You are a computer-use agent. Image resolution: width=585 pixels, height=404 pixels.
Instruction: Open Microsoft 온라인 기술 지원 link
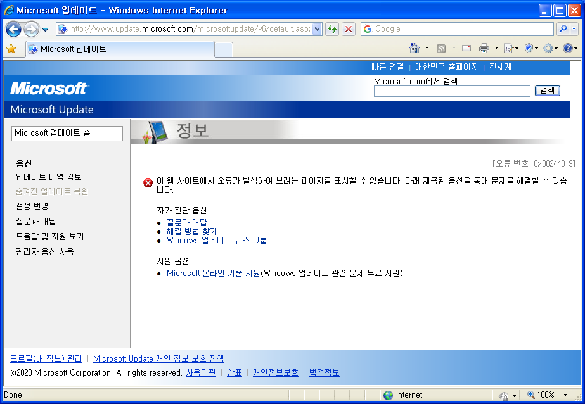[x=213, y=273]
